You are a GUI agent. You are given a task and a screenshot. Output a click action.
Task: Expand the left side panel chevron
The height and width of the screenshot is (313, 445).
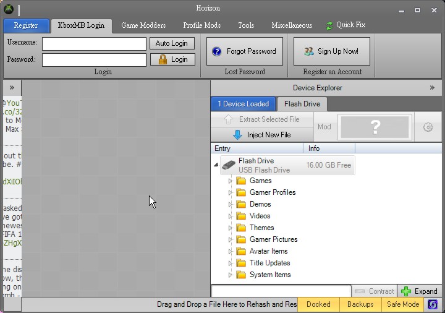click(12, 87)
